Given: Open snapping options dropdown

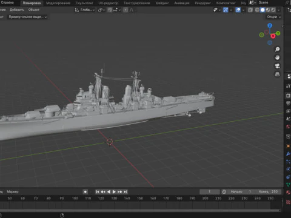Looking at the screenshot, I should coord(117,10).
